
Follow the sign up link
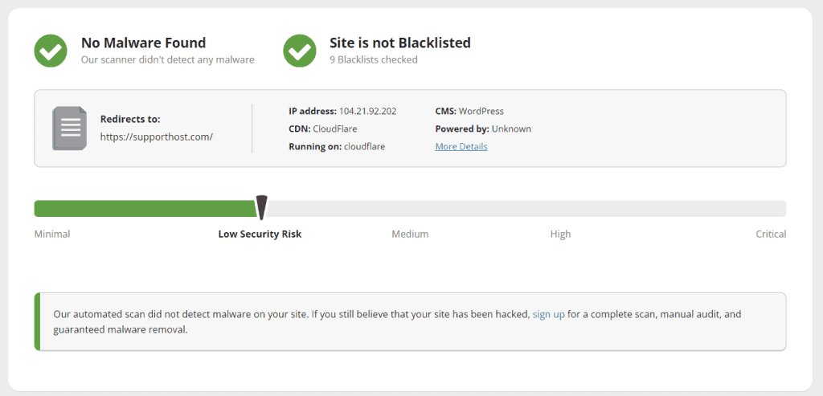point(548,314)
